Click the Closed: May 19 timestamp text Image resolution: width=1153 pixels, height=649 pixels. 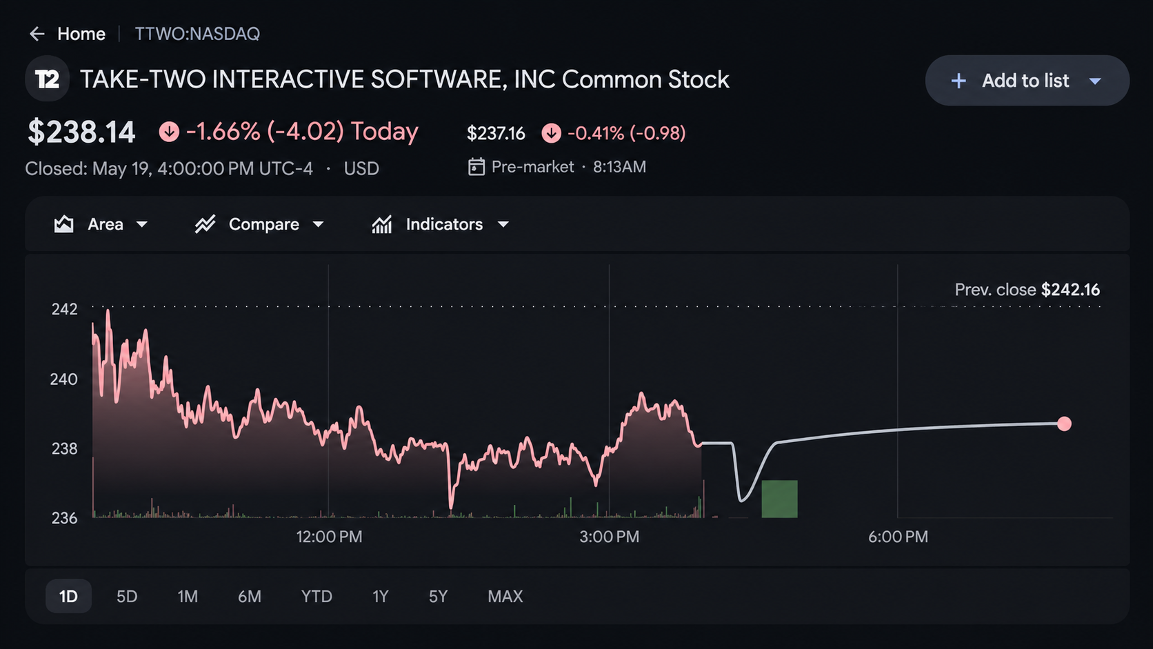[169, 168]
